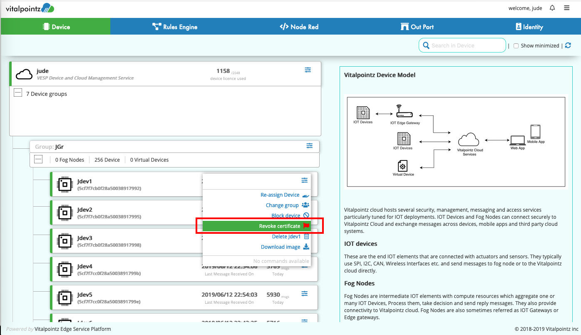Click the Block device ban icon
581x335 pixels.
306,215
